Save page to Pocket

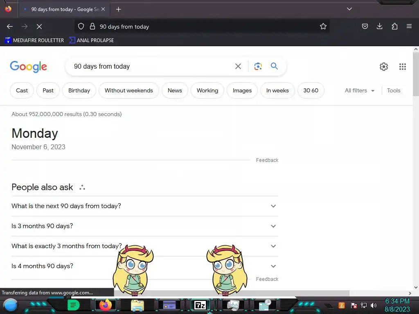click(x=365, y=27)
